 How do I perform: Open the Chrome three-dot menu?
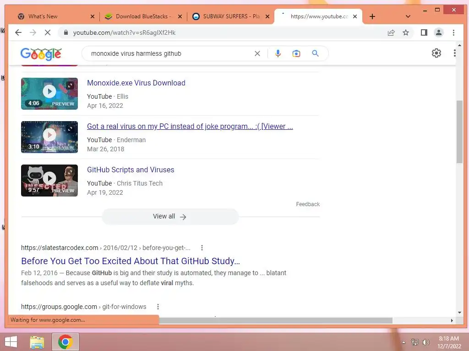tap(453, 32)
